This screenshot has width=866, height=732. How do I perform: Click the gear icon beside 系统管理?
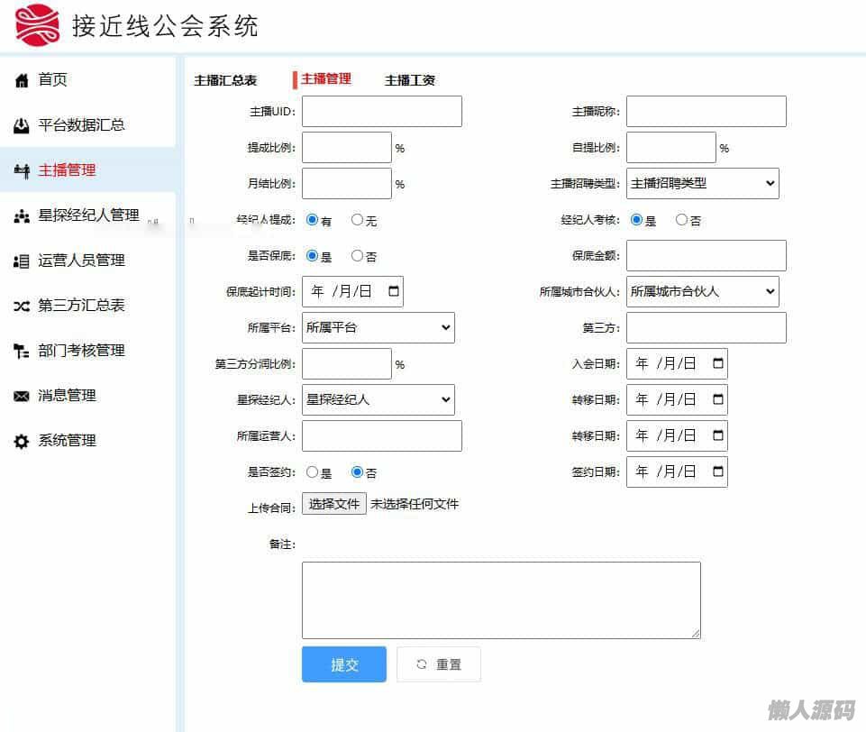pyautogui.click(x=22, y=442)
